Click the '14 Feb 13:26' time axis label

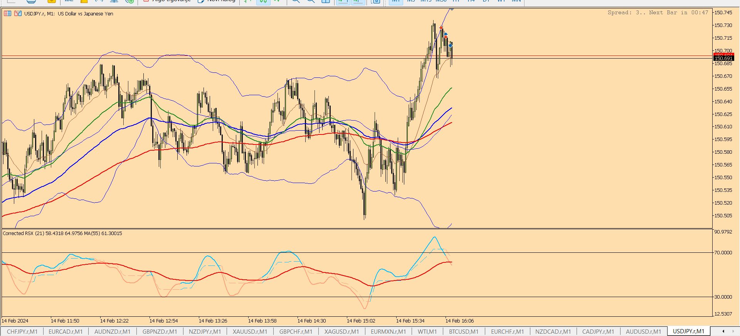pyautogui.click(x=213, y=321)
